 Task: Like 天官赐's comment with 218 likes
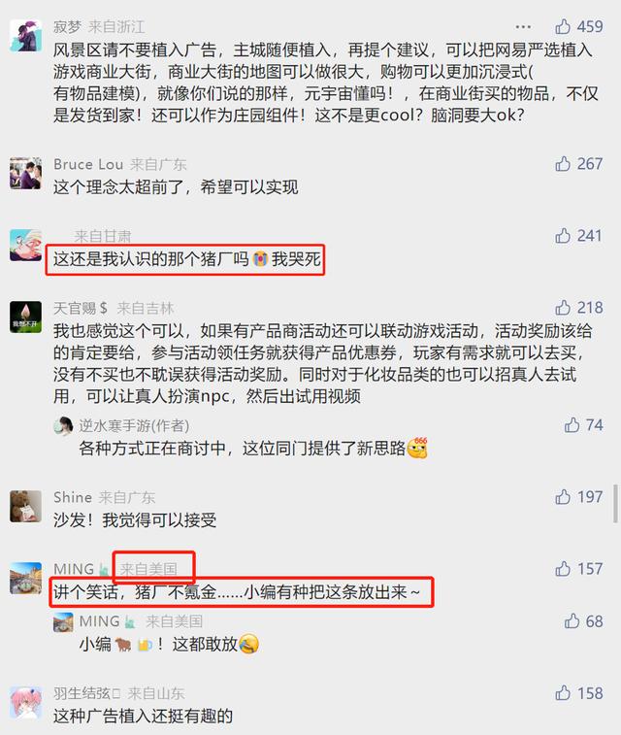pos(563,308)
